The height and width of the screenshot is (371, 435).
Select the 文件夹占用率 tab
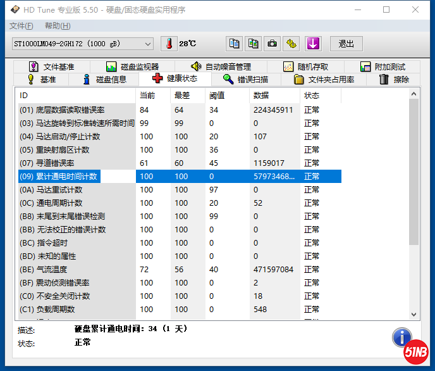324,79
